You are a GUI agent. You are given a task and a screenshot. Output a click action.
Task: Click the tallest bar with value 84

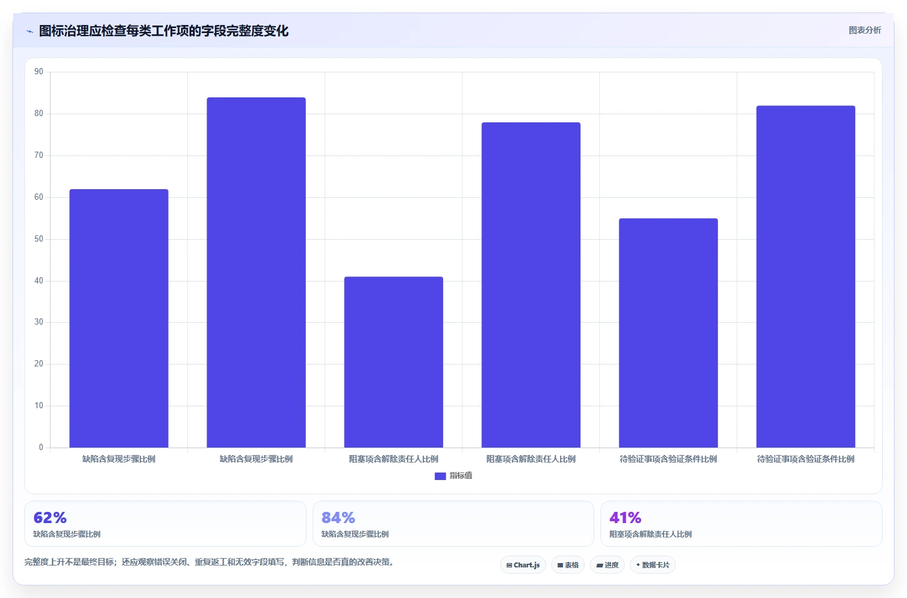[256, 272]
